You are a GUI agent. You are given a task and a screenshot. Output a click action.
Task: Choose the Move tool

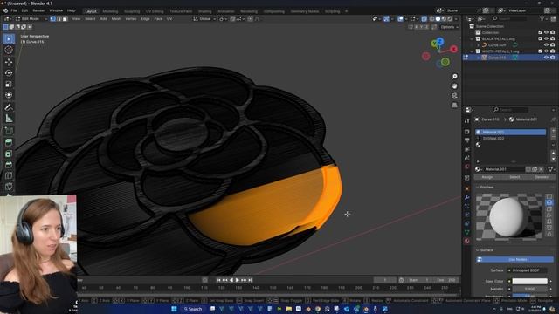pyautogui.click(x=9, y=62)
